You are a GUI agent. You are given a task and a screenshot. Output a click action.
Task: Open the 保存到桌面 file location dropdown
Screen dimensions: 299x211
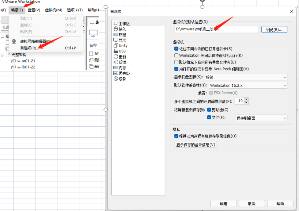(x=261, y=118)
